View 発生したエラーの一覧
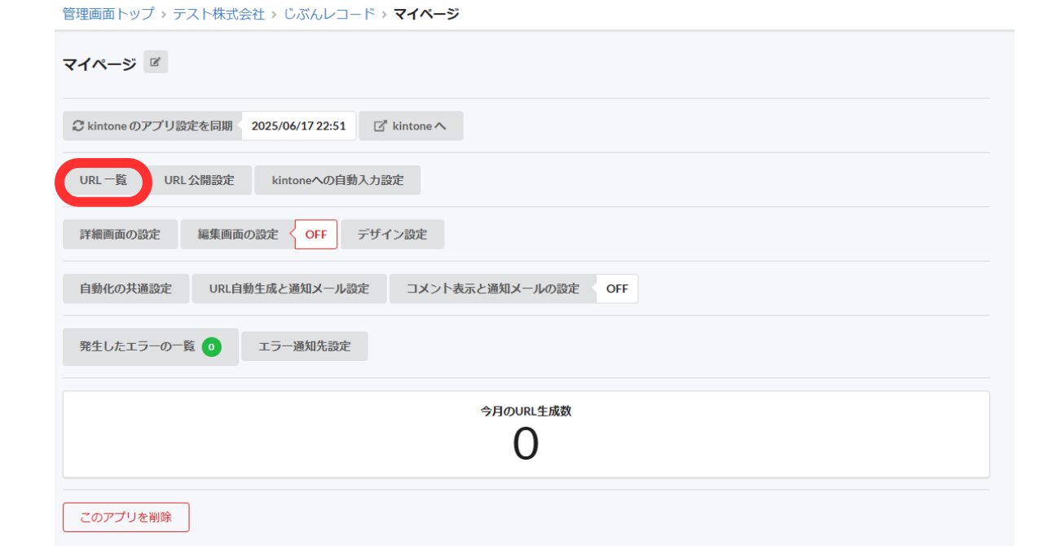 point(151,346)
